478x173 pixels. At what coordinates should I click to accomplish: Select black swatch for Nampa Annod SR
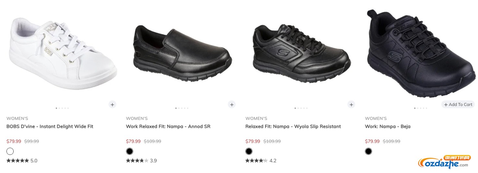[x=130, y=151]
